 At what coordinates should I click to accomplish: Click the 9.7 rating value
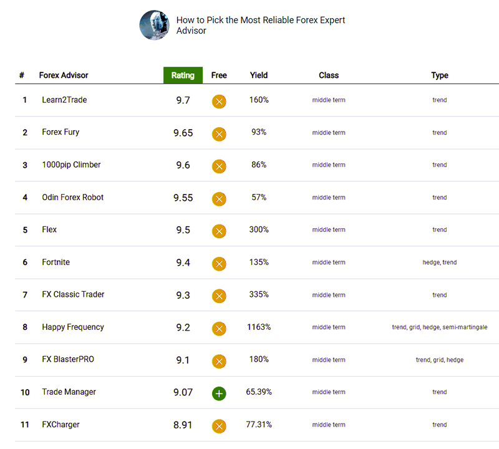(183, 100)
